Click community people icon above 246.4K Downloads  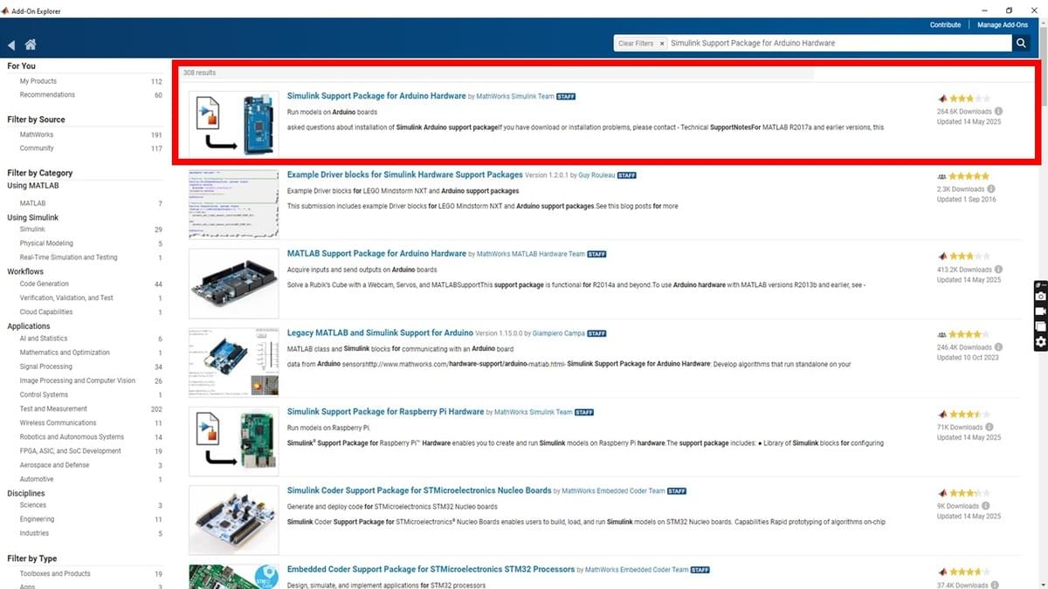(942, 334)
